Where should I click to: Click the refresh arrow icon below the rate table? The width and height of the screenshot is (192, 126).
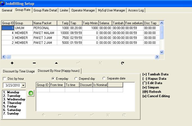pyautogui.click(x=123, y=63)
